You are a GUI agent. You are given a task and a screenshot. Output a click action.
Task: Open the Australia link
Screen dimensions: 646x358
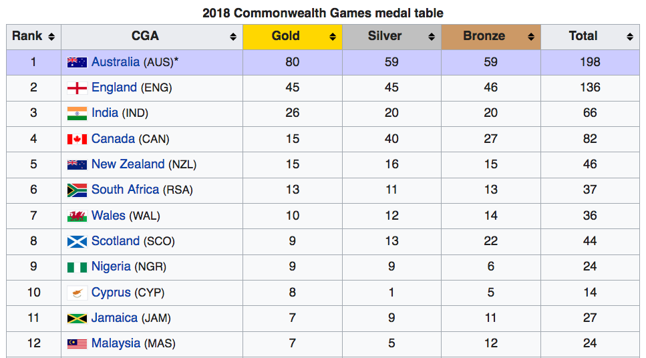coord(116,62)
